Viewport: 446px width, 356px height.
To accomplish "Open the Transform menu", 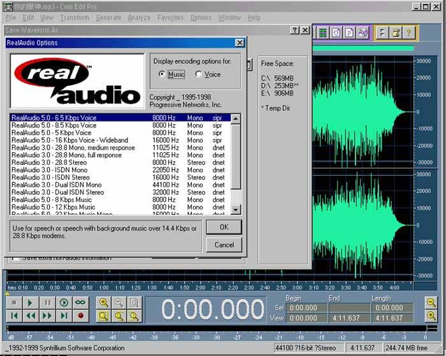I will (75, 18).
